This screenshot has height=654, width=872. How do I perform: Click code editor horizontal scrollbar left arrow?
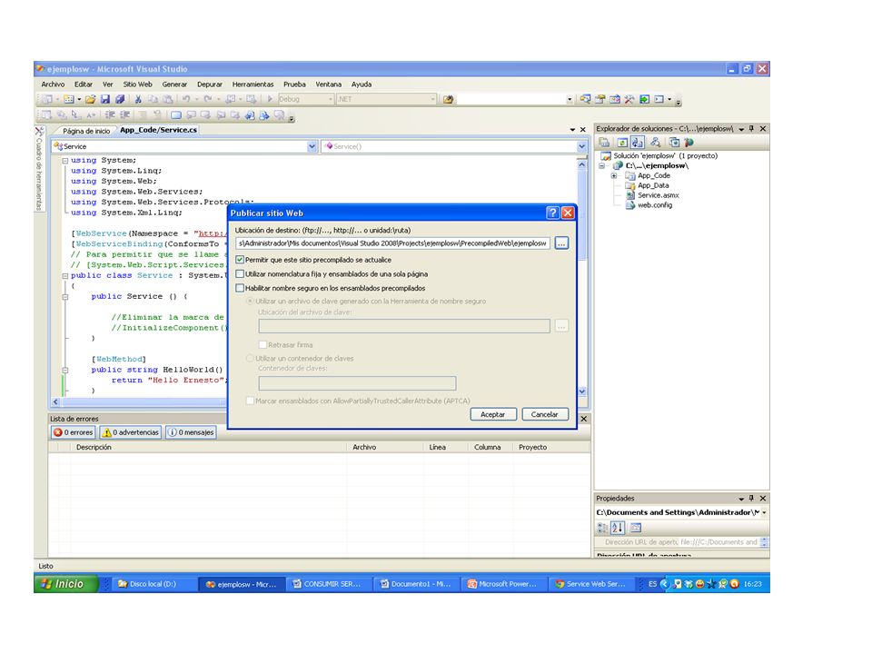click(x=55, y=401)
